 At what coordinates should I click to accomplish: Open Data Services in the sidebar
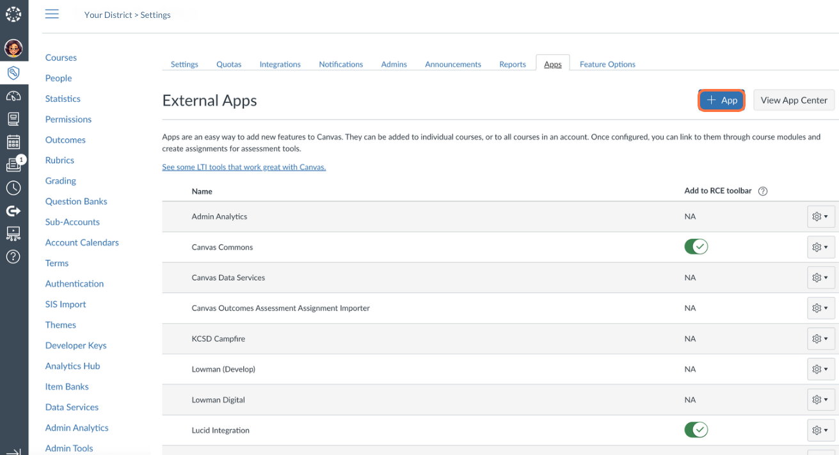(x=72, y=407)
